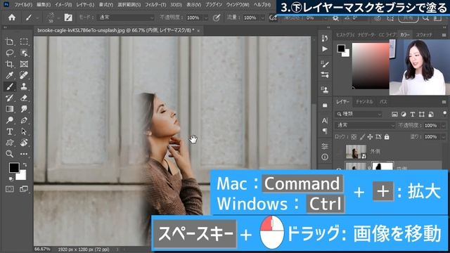Select the Eyedropper tool
Image resolution: width=450 pixels, height=253 pixels.
[9, 75]
